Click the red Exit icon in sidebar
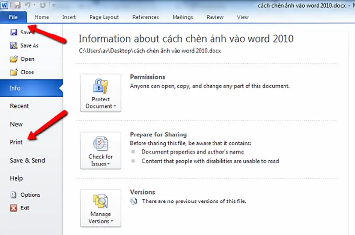 14,208
